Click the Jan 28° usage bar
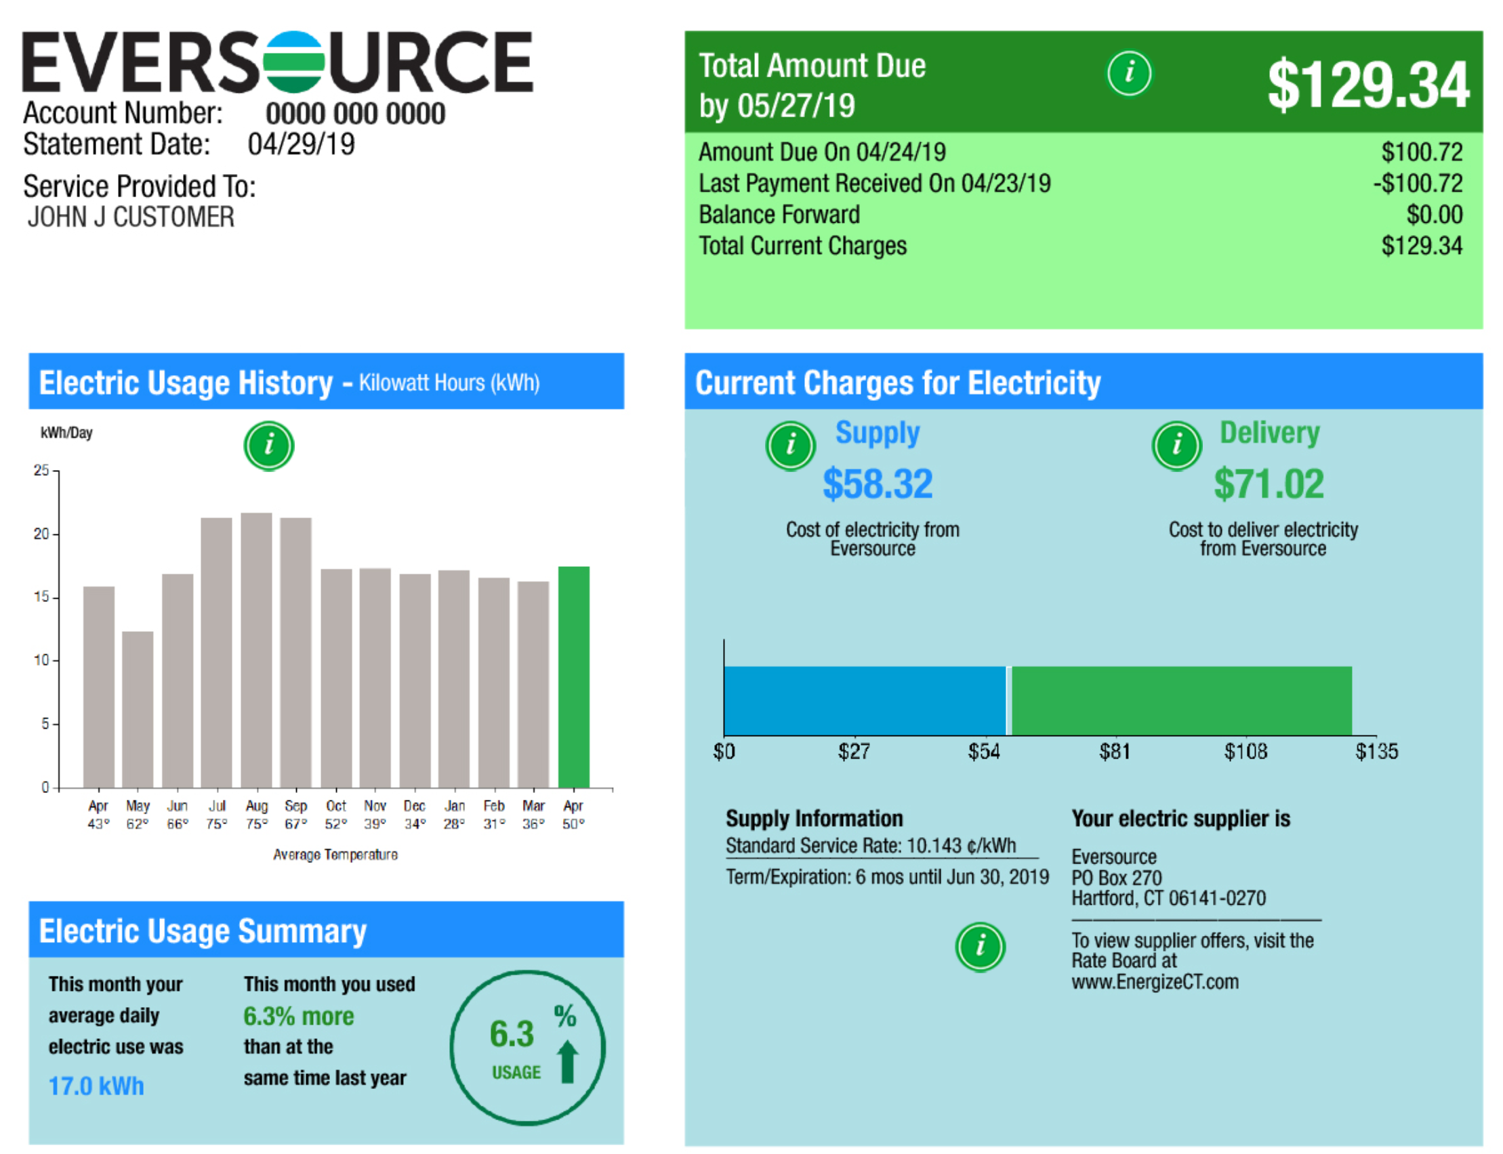This screenshot has height=1154, width=1503. click(x=453, y=679)
